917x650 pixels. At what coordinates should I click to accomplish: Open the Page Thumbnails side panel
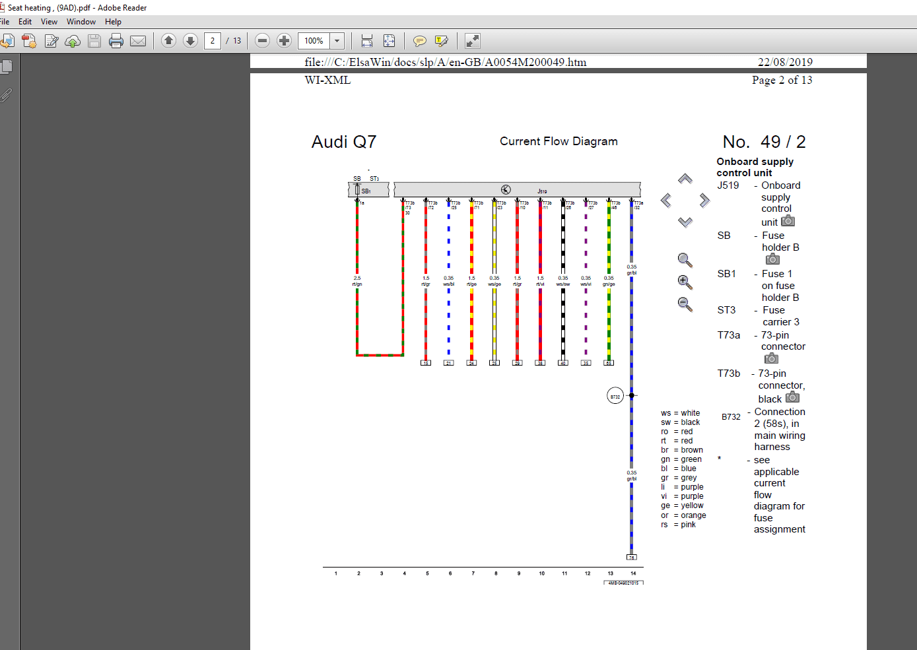pyautogui.click(x=7, y=67)
